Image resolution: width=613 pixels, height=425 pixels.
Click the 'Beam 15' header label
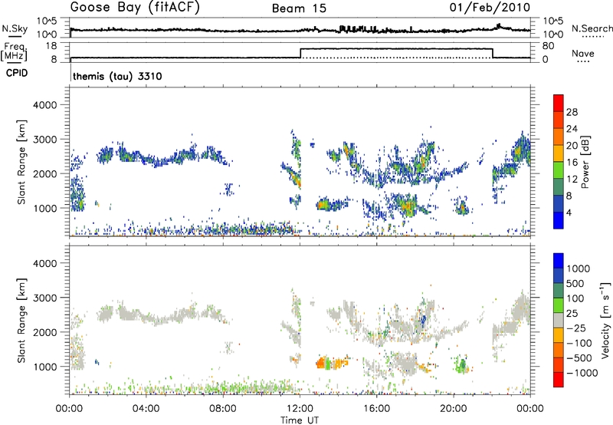pyautogui.click(x=299, y=8)
